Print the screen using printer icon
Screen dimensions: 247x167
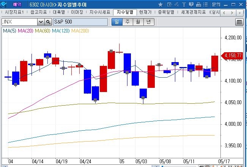198,5
